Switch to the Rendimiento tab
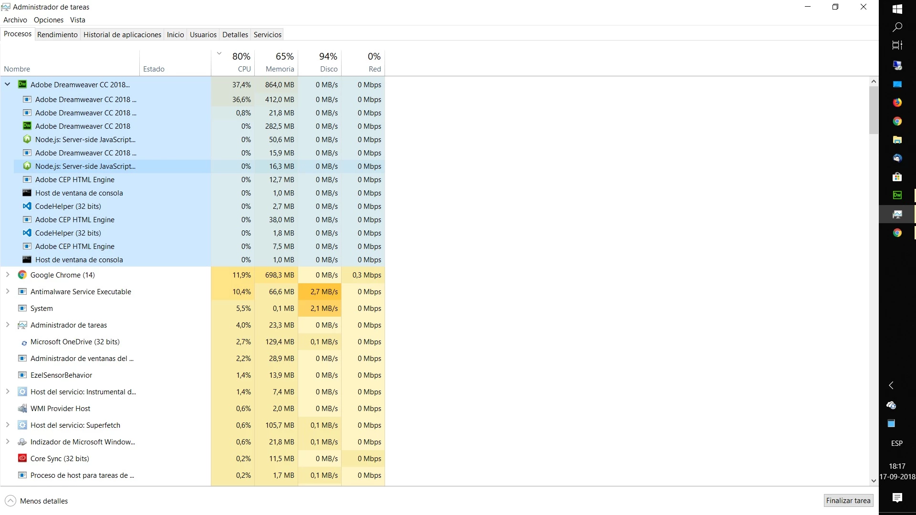The width and height of the screenshot is (916, 515). [x=57, y=35]
